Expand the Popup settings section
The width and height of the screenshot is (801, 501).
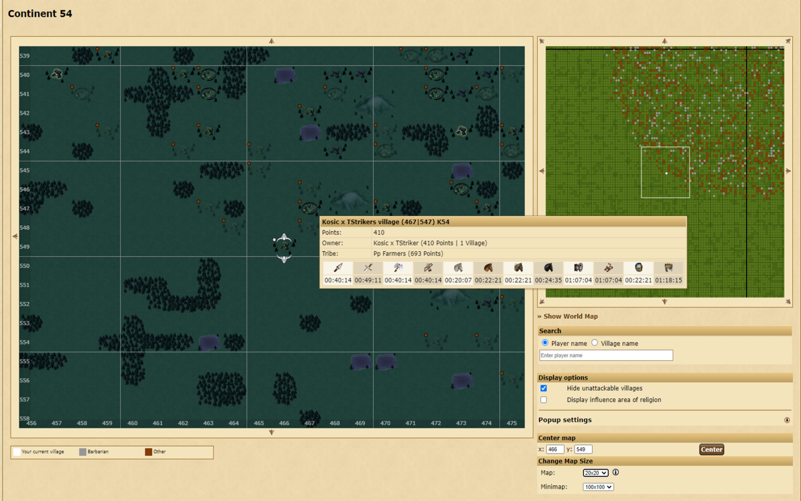(564, 420)
